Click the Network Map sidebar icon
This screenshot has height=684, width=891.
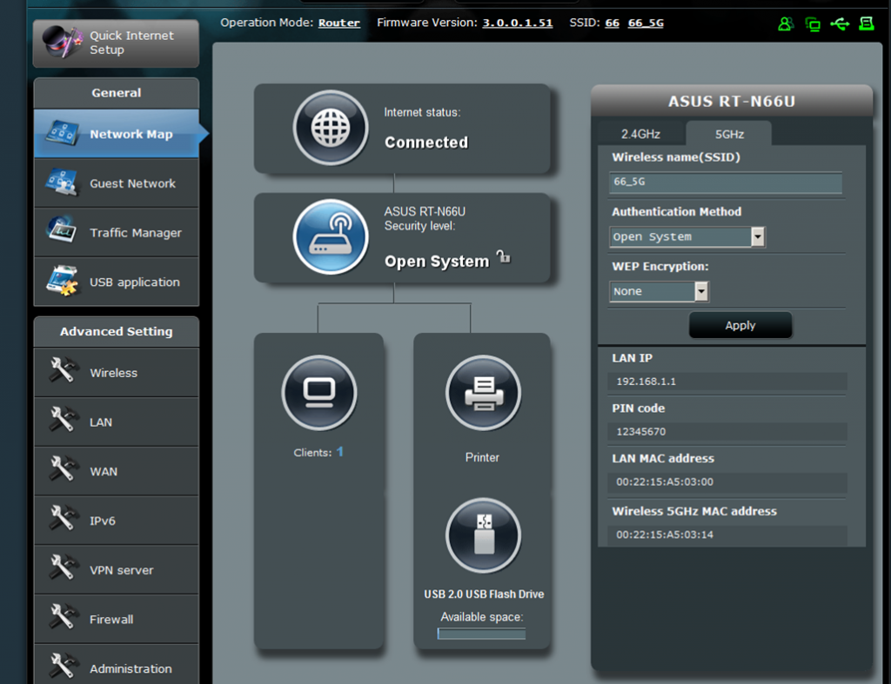tap(62, 133)
